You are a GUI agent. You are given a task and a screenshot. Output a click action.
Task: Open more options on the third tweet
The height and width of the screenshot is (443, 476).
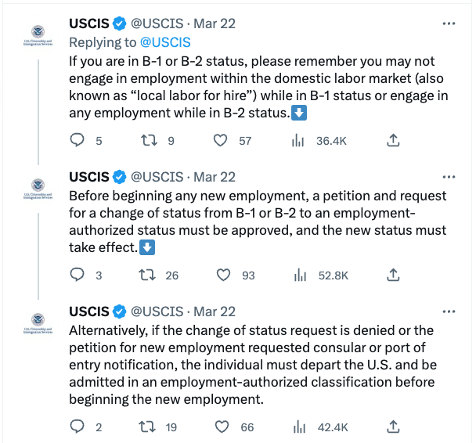(x=449, y=310)
